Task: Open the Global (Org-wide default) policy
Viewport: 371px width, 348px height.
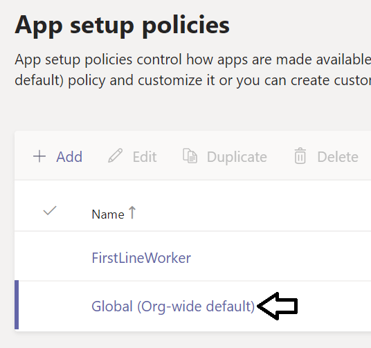Action: pyautogui.click(x=173, y=306)
